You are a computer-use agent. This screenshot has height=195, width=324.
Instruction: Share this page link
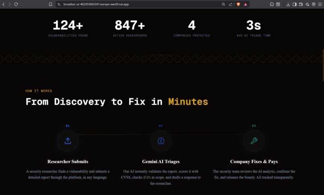231,4
